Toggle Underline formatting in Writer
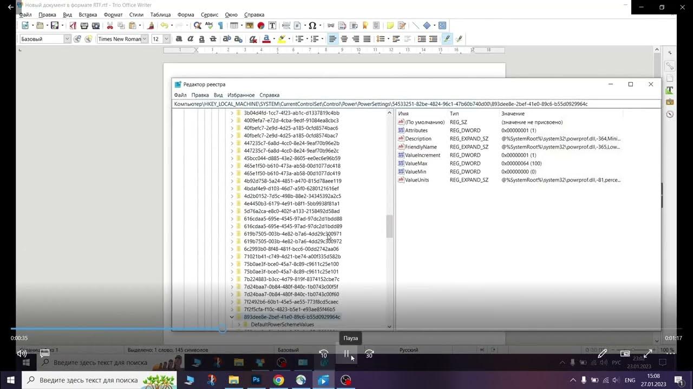Viewport: 693px width, 389px height. (202, 39)
